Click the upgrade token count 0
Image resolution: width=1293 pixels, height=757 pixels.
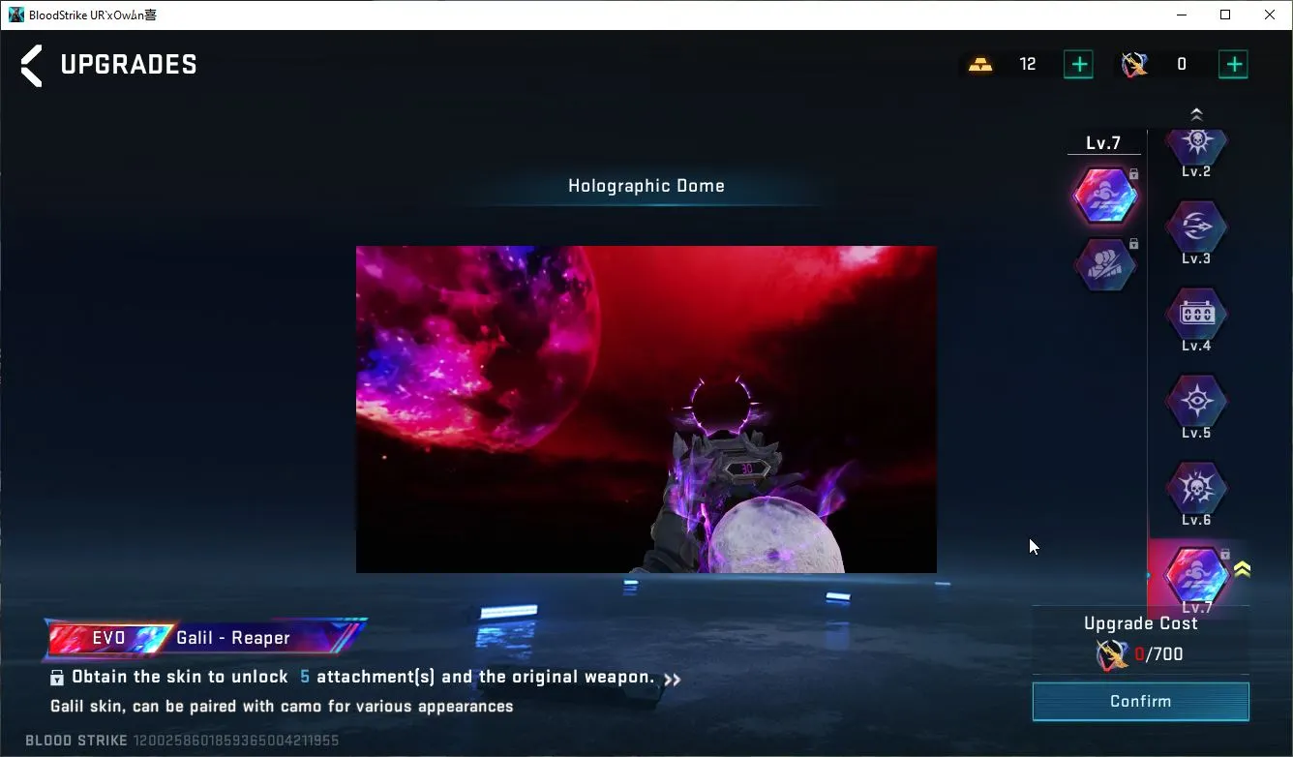(1182, 65)
